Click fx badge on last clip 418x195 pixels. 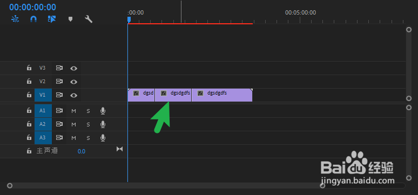coord(200,93)
